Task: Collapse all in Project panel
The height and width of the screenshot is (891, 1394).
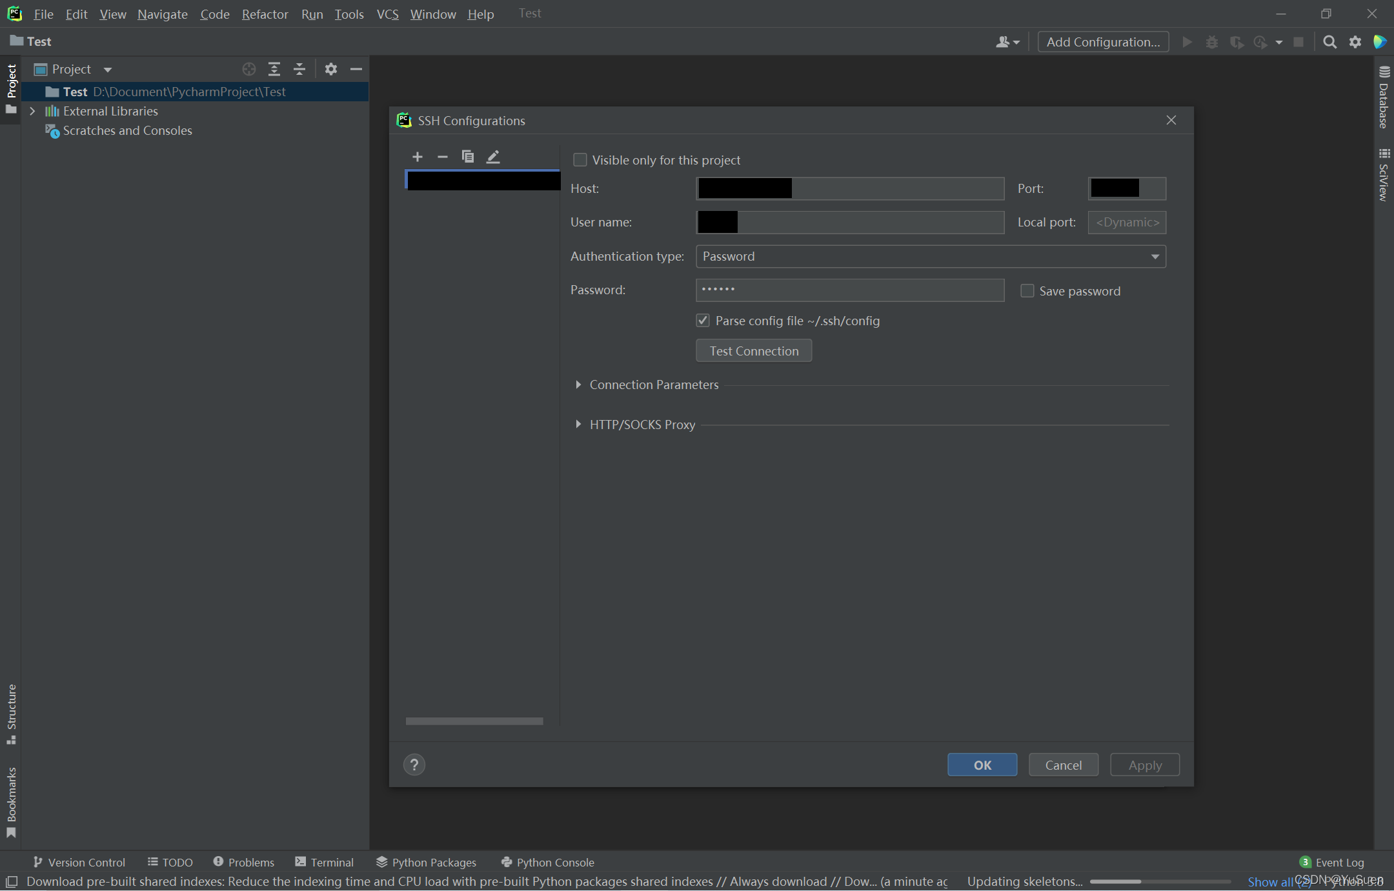Action: [299, 69]
